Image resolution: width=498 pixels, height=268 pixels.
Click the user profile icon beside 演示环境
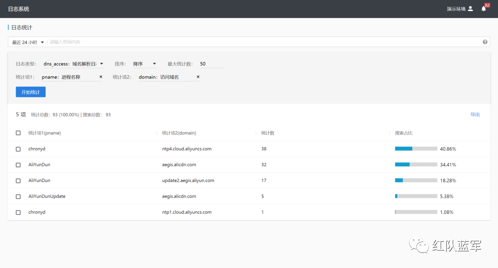470,9
